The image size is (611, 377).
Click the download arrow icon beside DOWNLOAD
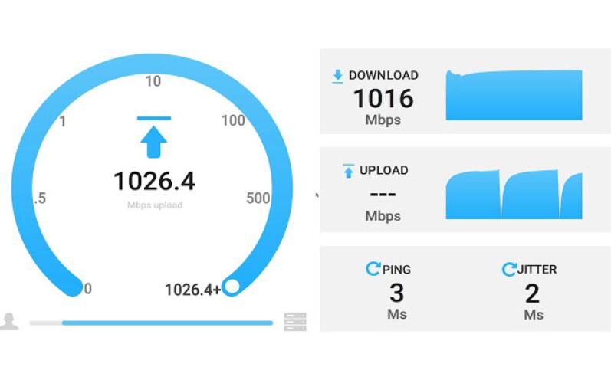(x=337, y=76)
